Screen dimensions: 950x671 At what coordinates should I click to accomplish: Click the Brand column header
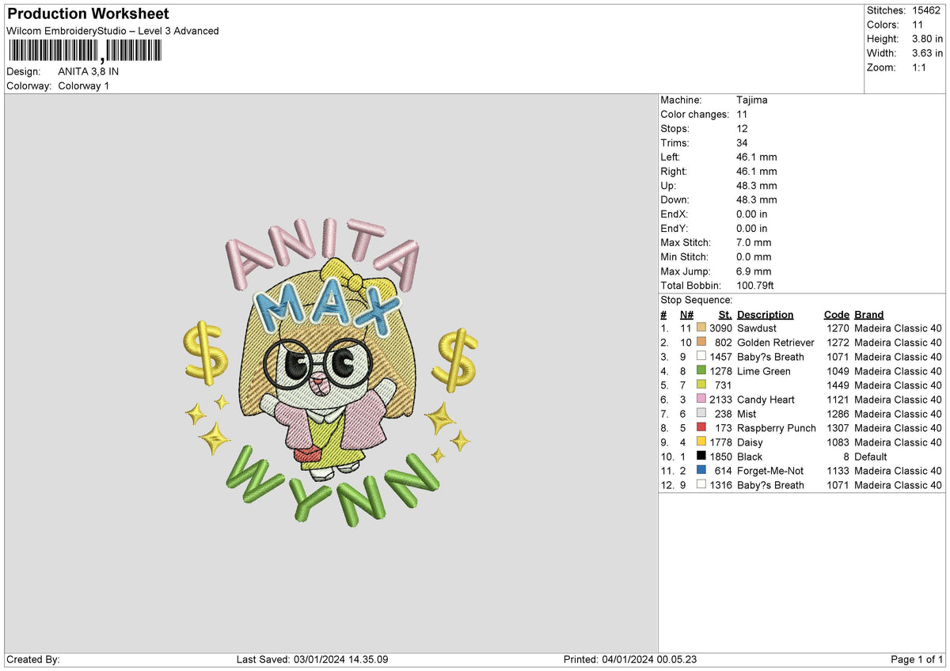point(869,314)
